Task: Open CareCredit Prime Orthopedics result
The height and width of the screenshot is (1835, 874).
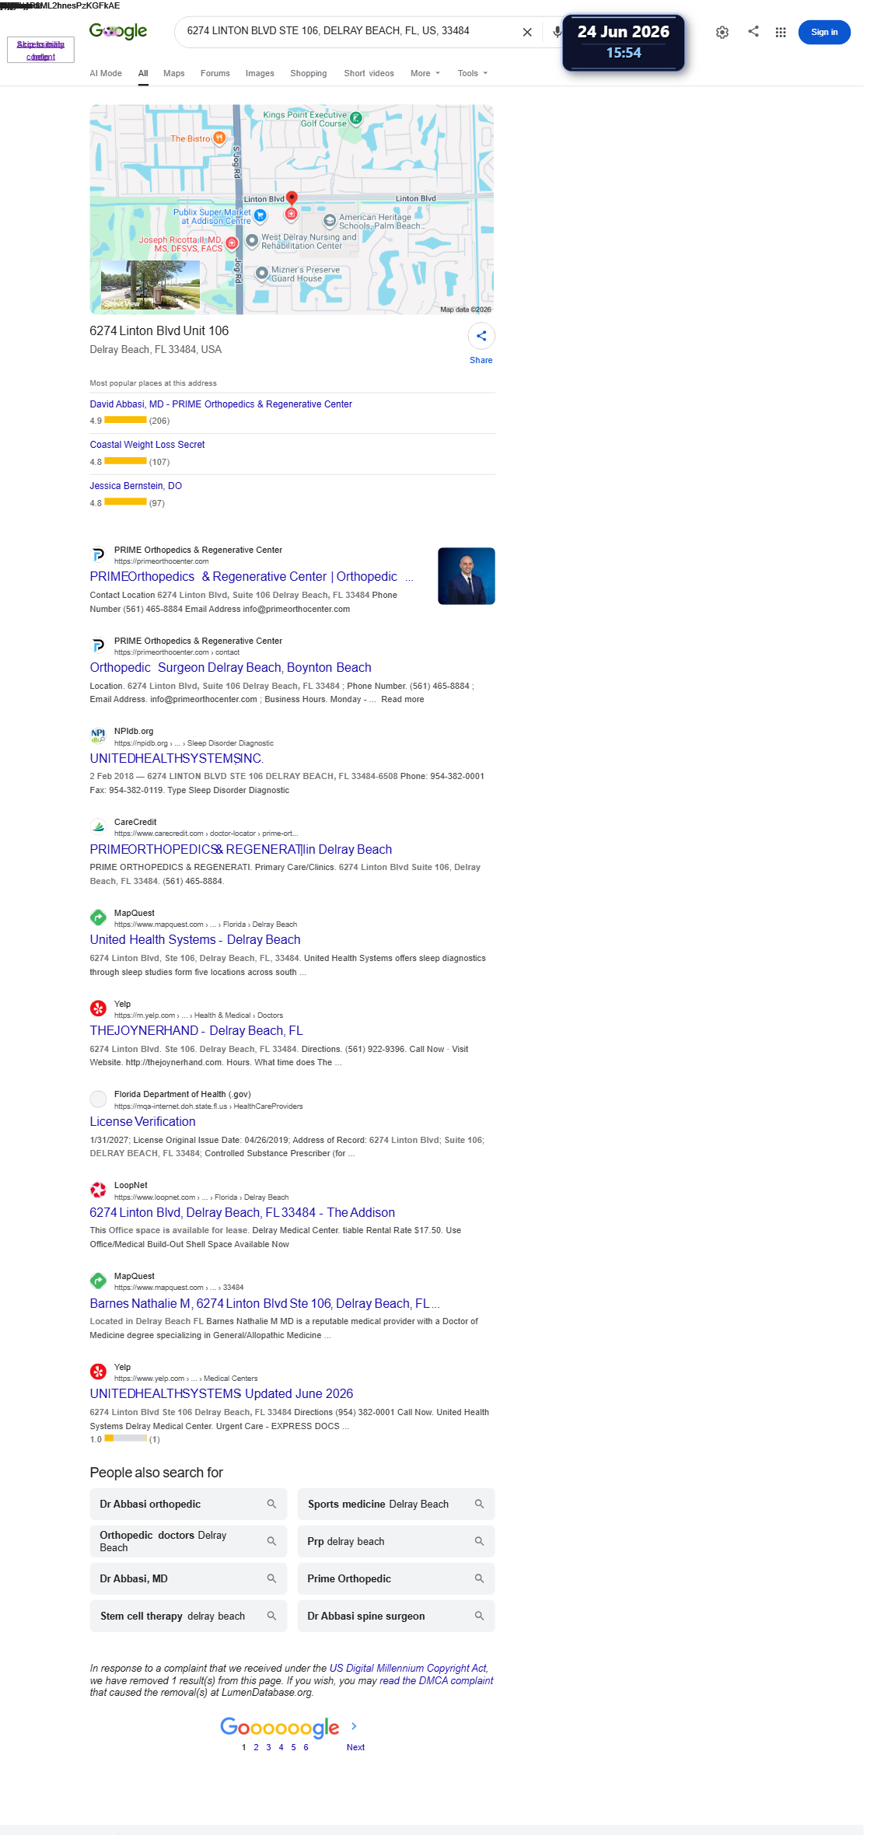Action: (x=241, y=850)
